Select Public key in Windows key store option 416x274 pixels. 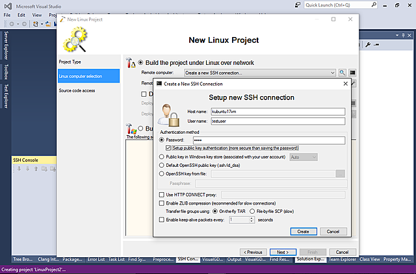pos(161,156)
